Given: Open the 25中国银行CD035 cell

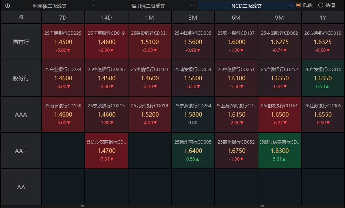Looking at the screenshot, I should 193,42.
